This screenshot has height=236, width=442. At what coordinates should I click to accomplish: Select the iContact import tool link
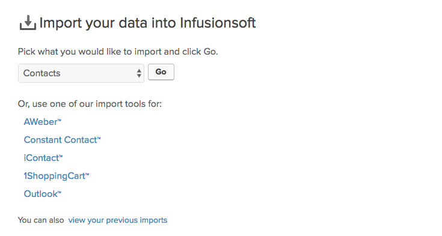click(x=43, y=158)
